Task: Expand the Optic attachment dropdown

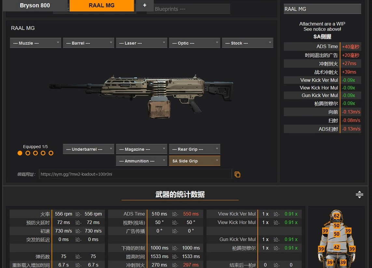Action: [x=194, y=43]
